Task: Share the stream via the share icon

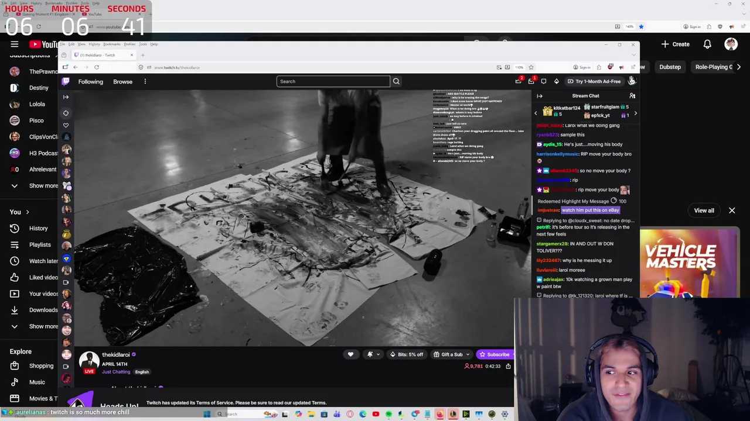Action: click(508, 366)
